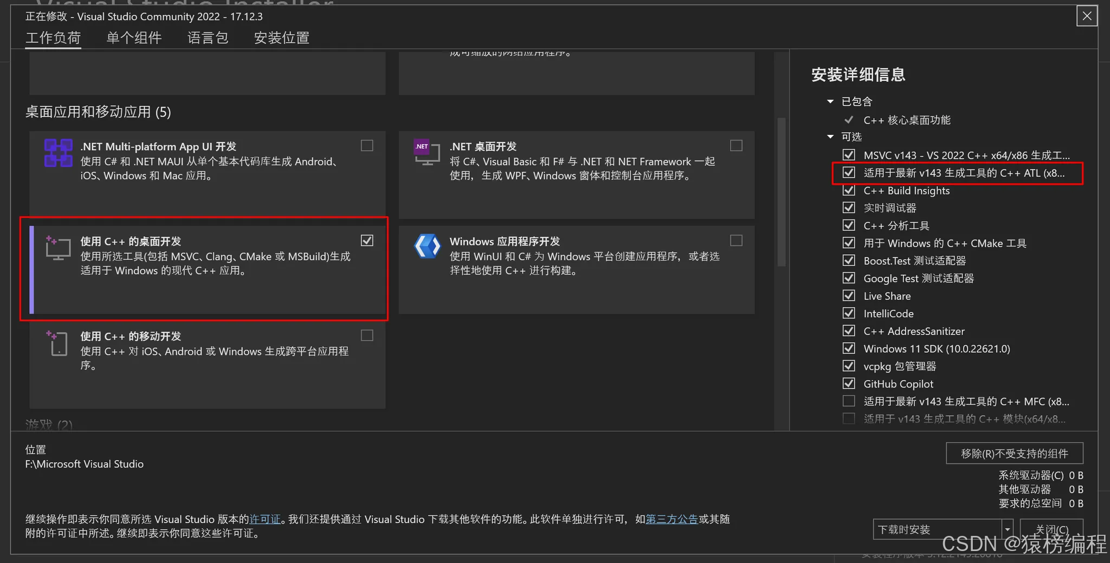Uncheck Windows 11 SDK (10.0.22621.0)
Viewport: 1110px width, 563px height.
pos(849,348)
